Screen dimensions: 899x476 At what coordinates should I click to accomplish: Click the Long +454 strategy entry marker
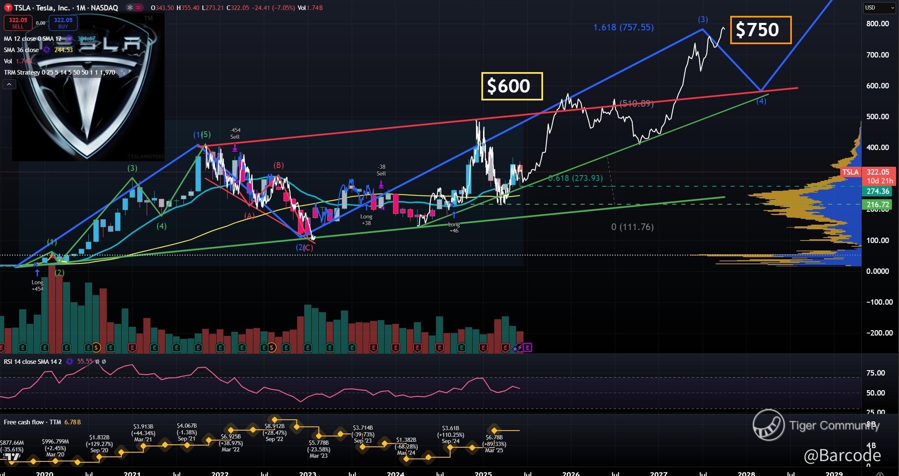pos(38,281)
